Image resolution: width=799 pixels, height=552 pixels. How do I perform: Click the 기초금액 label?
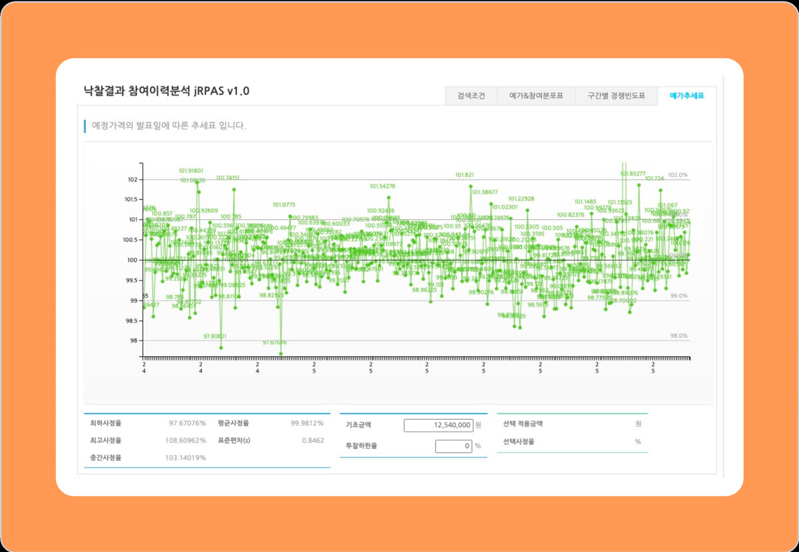click(x=359, y=425)
